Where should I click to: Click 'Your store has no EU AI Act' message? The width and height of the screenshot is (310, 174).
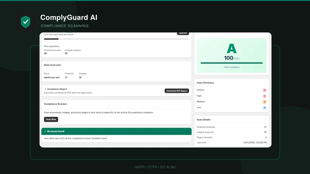[76, 138]
